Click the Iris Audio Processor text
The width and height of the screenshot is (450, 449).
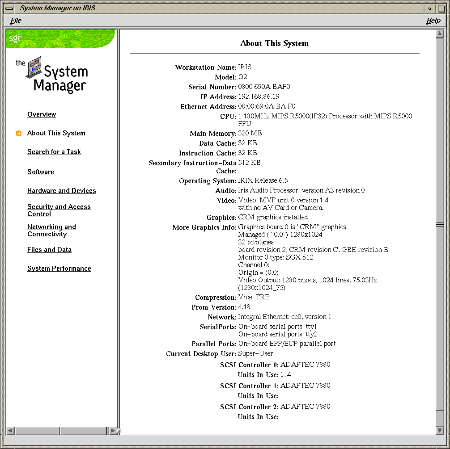point(301,190)
